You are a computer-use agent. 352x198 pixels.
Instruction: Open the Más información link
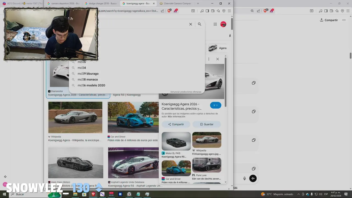(x=176, y=117)
